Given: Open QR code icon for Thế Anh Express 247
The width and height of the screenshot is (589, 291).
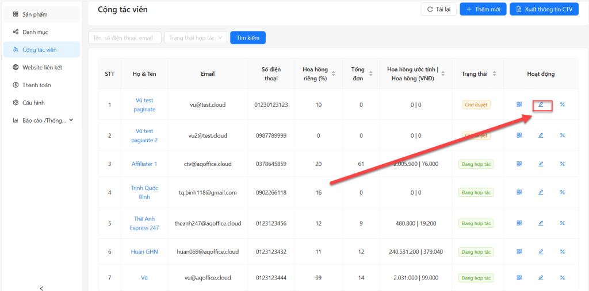Looking at the screenshot, I should [x=519, y=223].
